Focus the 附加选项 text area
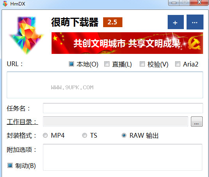This screenshot has width=209, height=177. coord(123,157)
